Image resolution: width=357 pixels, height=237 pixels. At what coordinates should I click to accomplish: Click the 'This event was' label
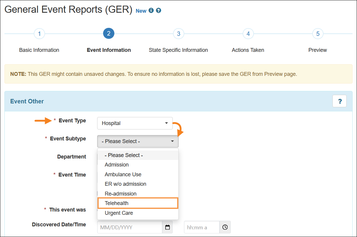click(68, 210)
